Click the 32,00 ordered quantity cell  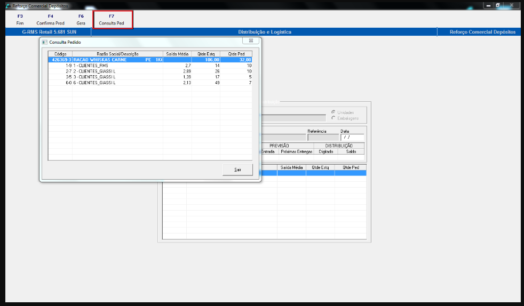point(236,60)
